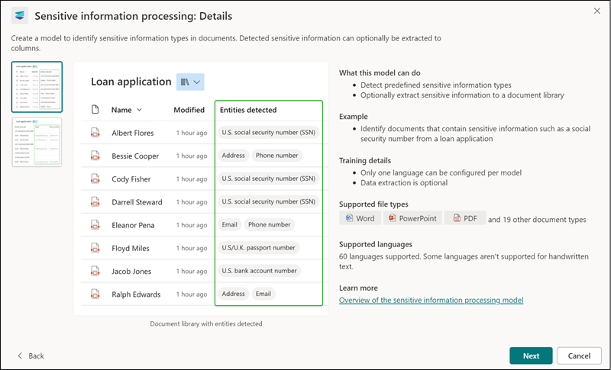
Task: Click the Phone number tag in Eleanor Pena row
Action: [270, 224]
